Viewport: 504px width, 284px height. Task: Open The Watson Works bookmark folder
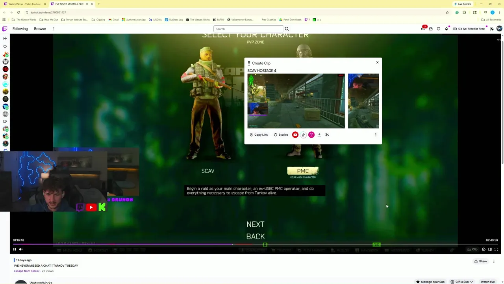(x=24, y=20)
